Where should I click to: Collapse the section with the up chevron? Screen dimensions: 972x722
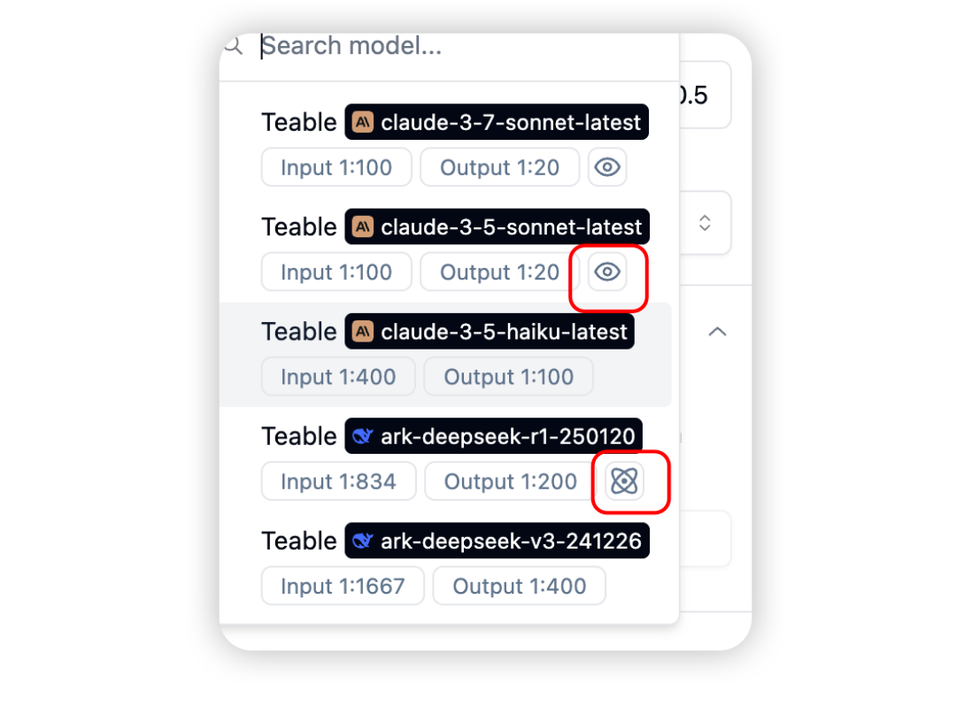(x=717, y=332)
